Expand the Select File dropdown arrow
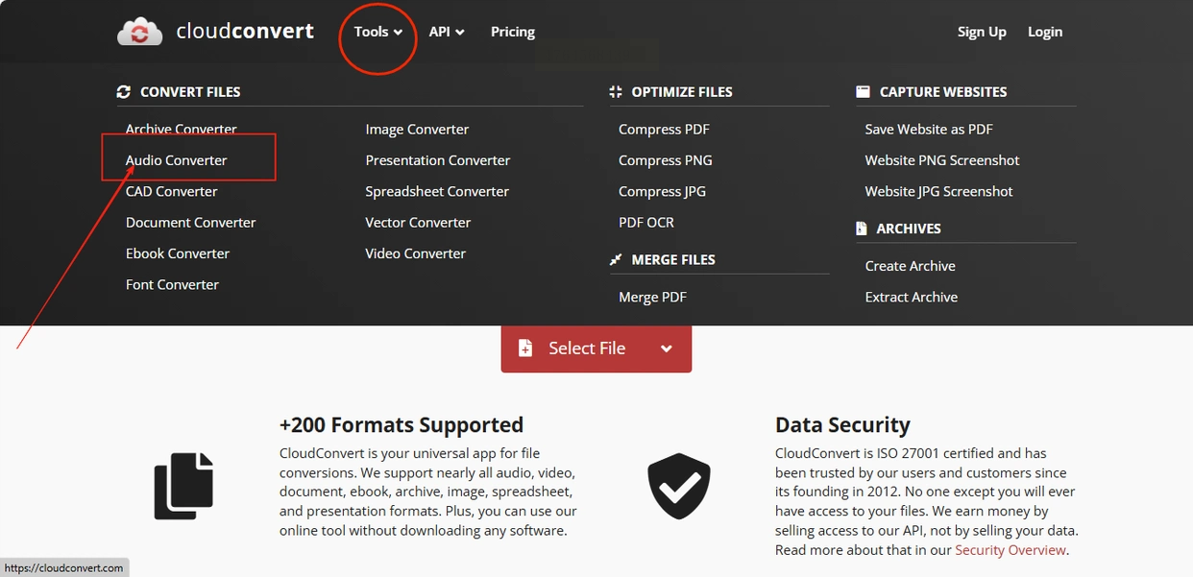This screenshot has width=1193, height=577. [667, 349]
